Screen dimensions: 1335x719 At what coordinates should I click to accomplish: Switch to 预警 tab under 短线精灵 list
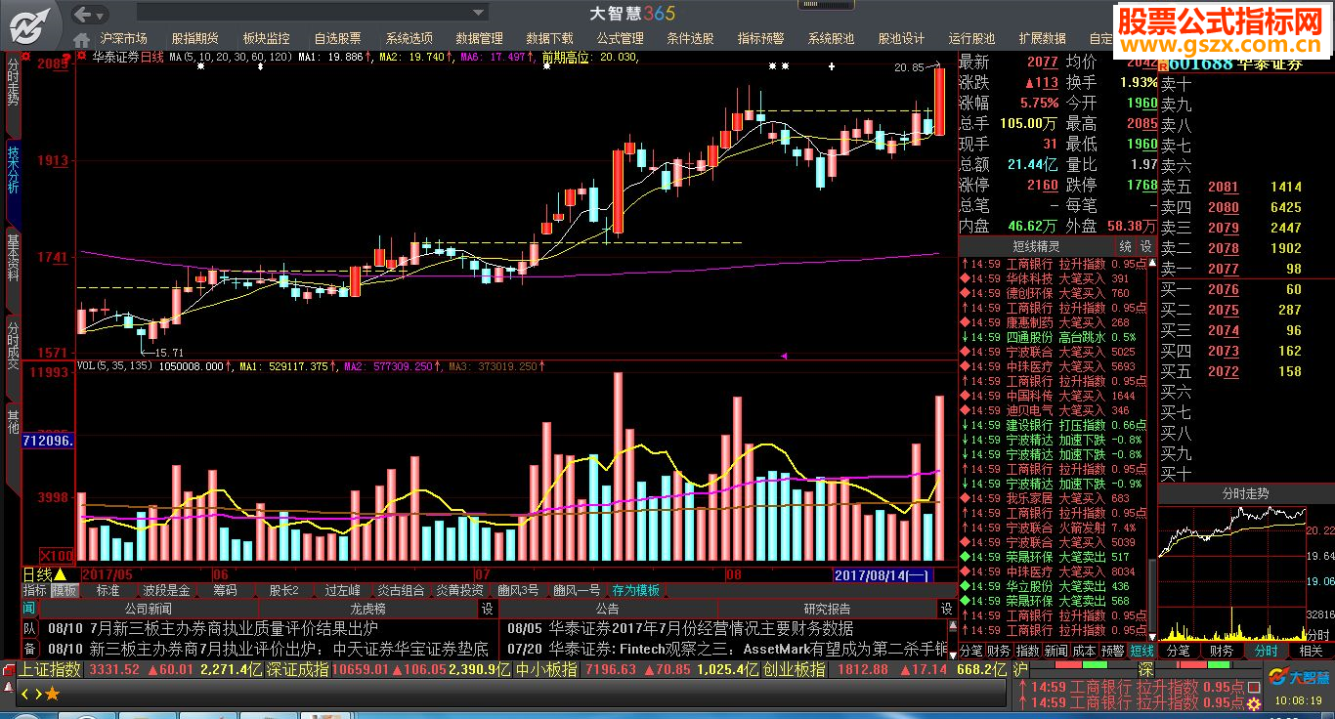(x=1112, y=650)
